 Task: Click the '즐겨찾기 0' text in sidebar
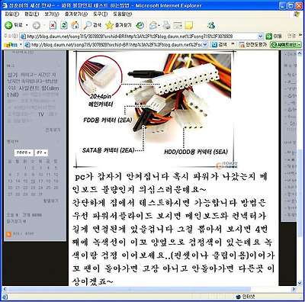[x=17, y=221]
